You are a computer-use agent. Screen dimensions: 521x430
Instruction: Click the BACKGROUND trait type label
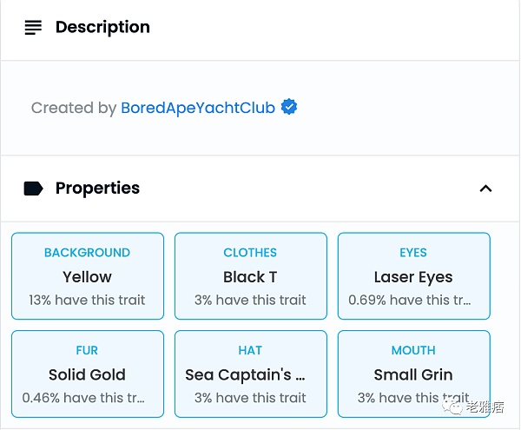click(87, 253)
